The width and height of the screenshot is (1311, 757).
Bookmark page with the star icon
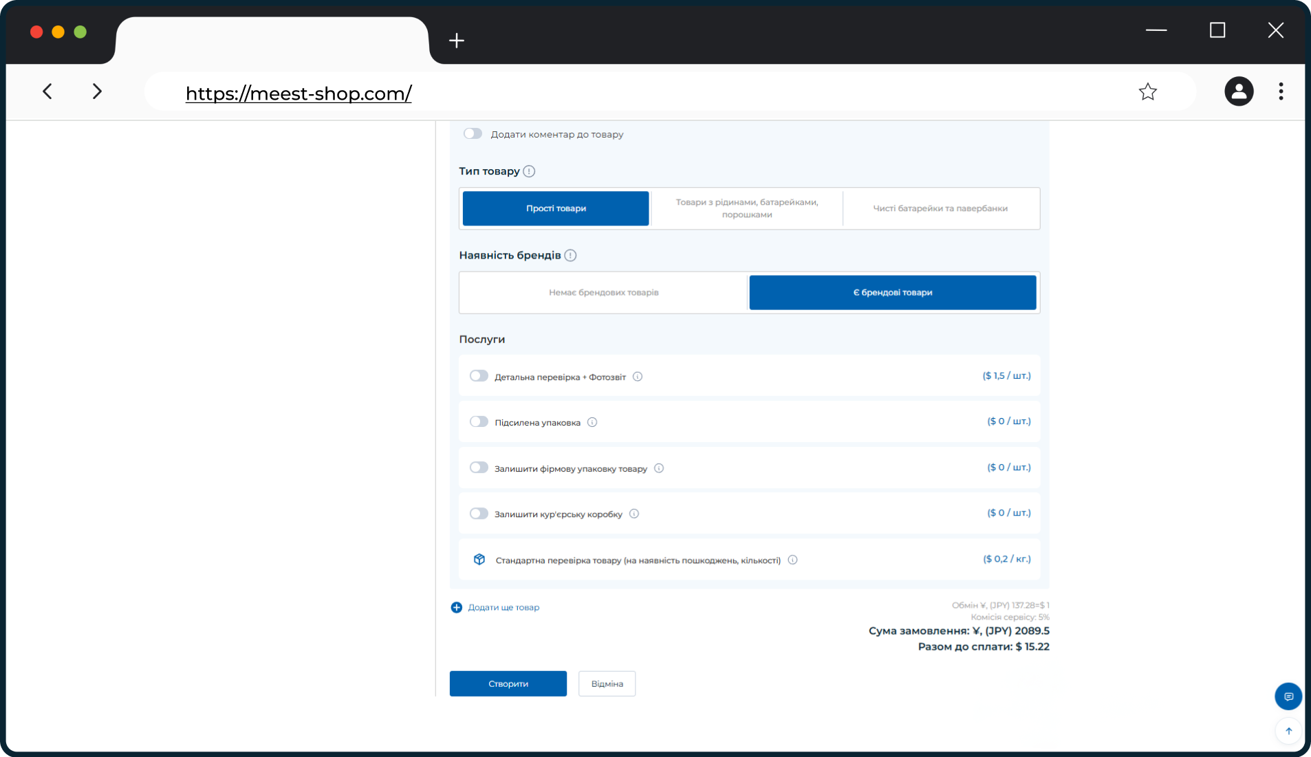[x=1148, y=91]
